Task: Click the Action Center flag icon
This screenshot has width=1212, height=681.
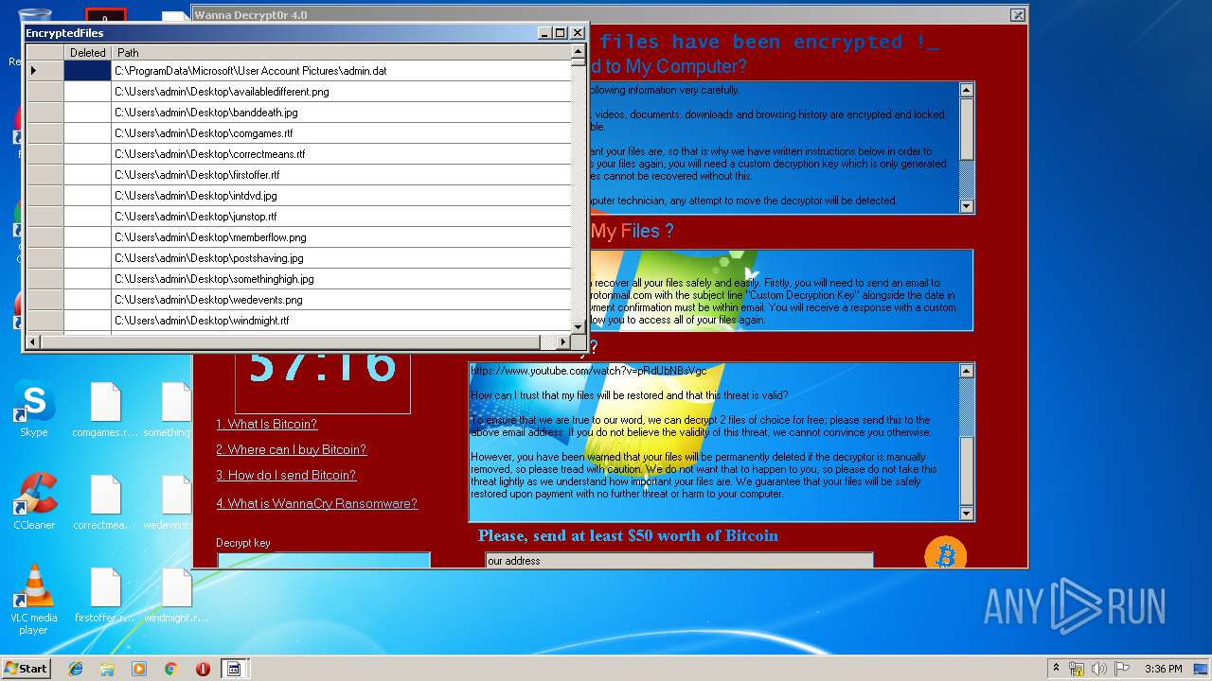Action: pos(1122,669)
